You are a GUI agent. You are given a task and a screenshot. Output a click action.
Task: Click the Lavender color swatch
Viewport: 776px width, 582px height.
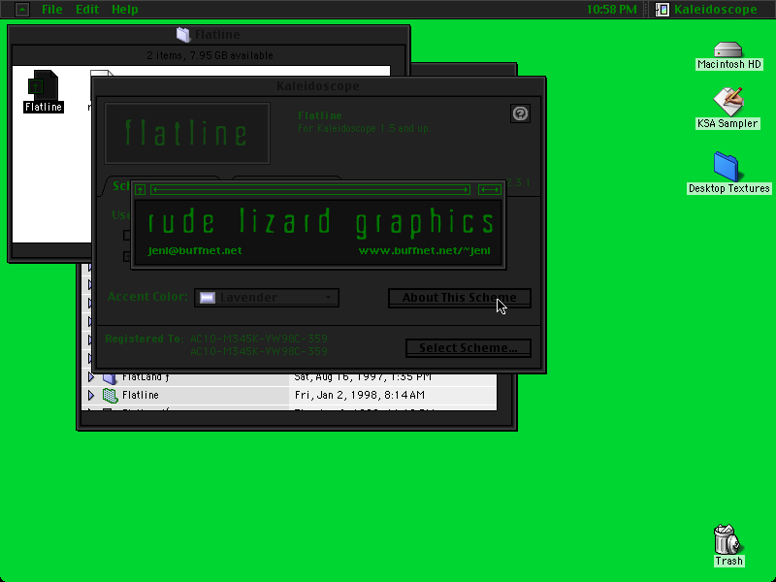[x=208, y=298]
